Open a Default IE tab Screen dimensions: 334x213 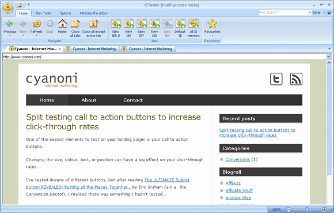[x=180, y=24]
